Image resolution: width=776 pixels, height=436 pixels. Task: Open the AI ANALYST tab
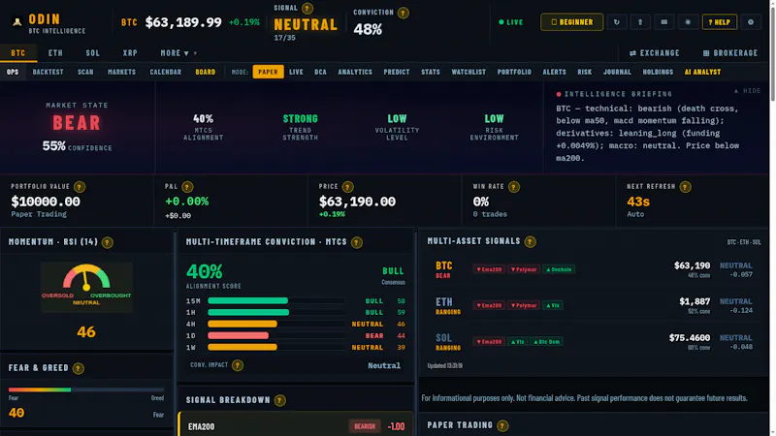click(702, 72)
